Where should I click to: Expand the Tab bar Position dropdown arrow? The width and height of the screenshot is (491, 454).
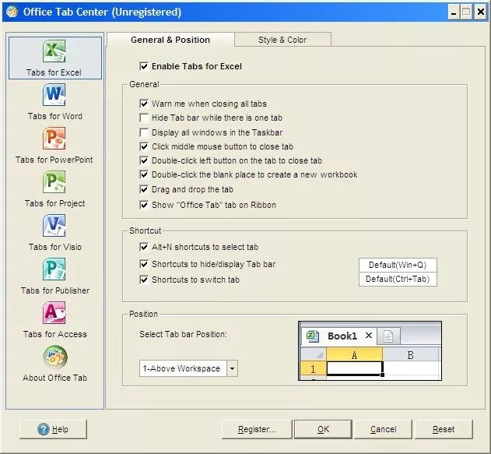(x=232, y=368)
